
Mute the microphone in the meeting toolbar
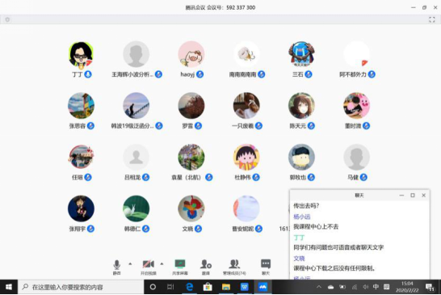(117, 267)
